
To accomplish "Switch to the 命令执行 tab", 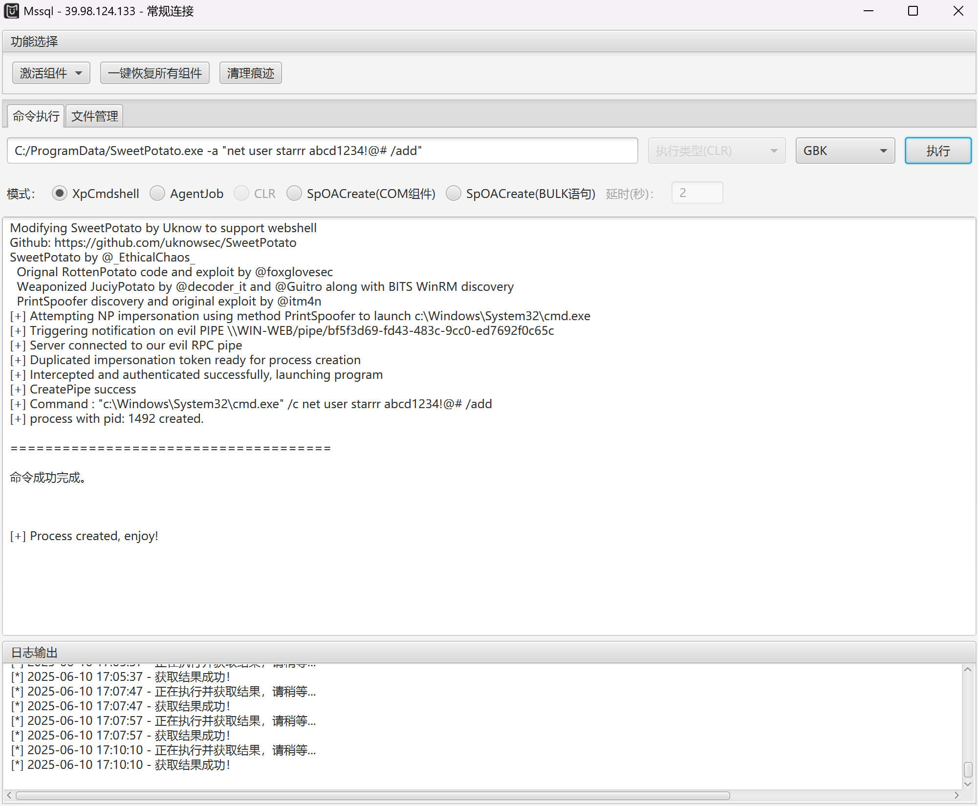I will (36, 116).
